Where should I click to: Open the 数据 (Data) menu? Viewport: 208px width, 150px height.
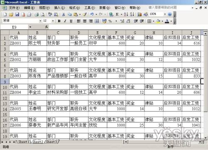click(104, 8)
